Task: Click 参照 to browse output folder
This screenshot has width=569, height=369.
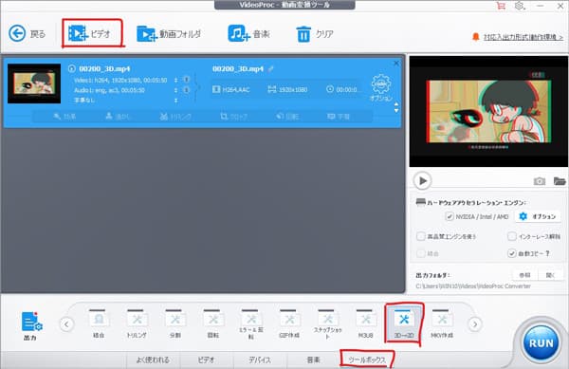Action: tap(524, 275)
